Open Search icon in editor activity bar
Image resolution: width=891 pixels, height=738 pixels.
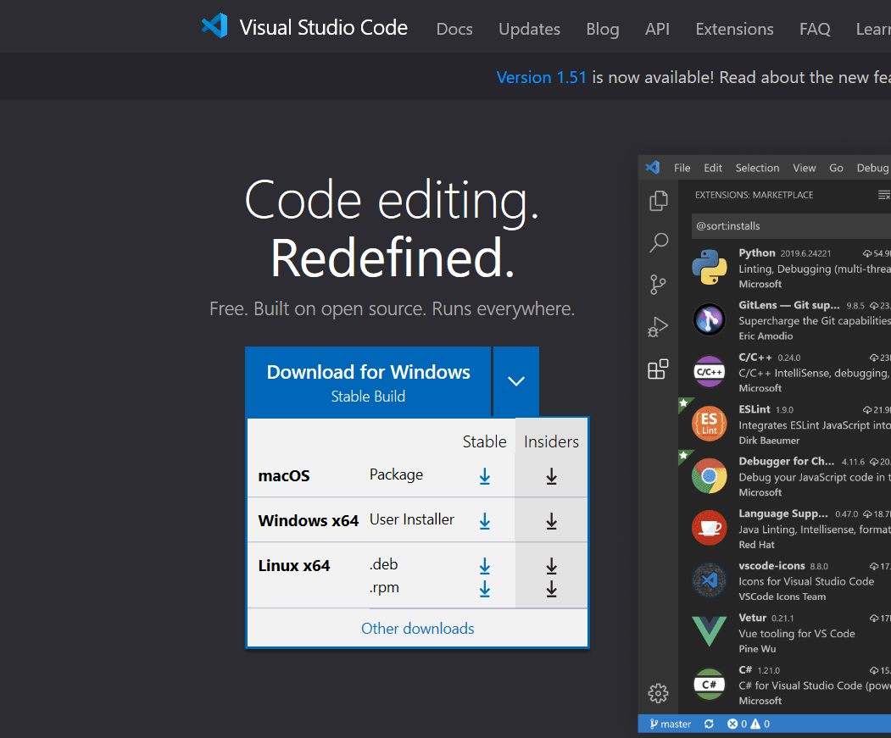click(x=659, y=242)
